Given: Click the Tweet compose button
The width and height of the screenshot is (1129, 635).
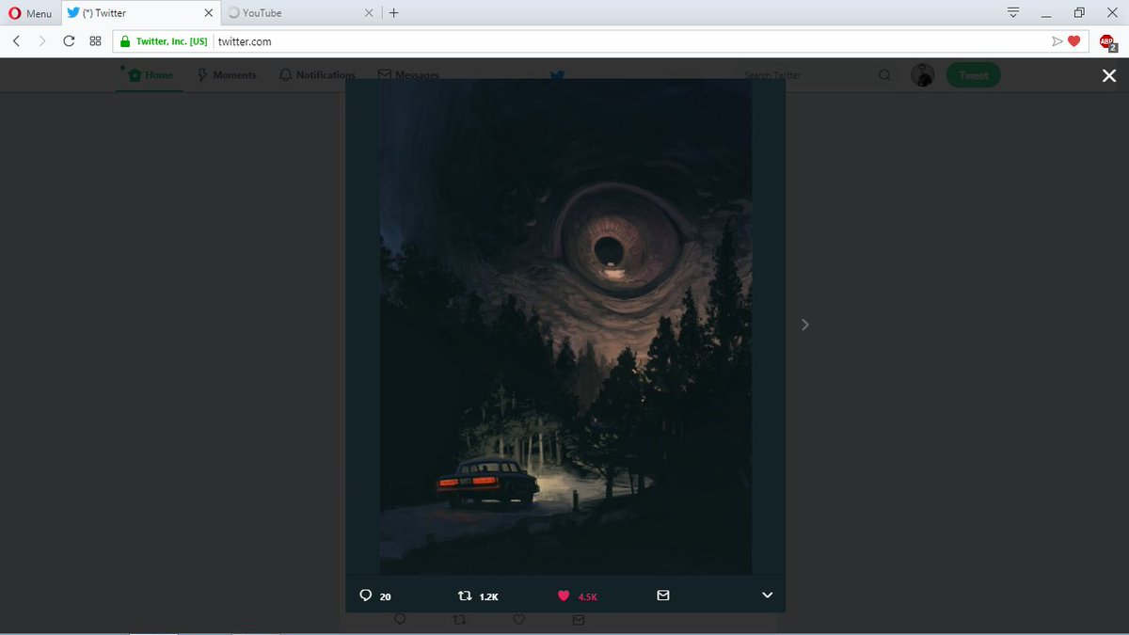Looking at the screenshot, I should (974, 75).
